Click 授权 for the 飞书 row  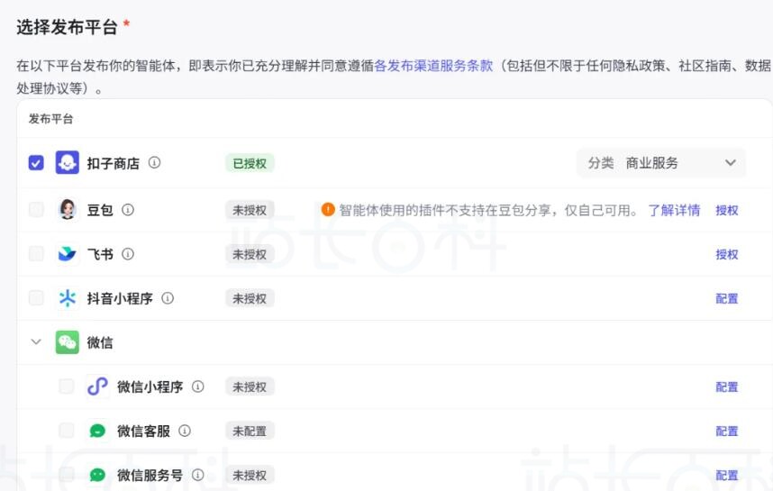727,254
